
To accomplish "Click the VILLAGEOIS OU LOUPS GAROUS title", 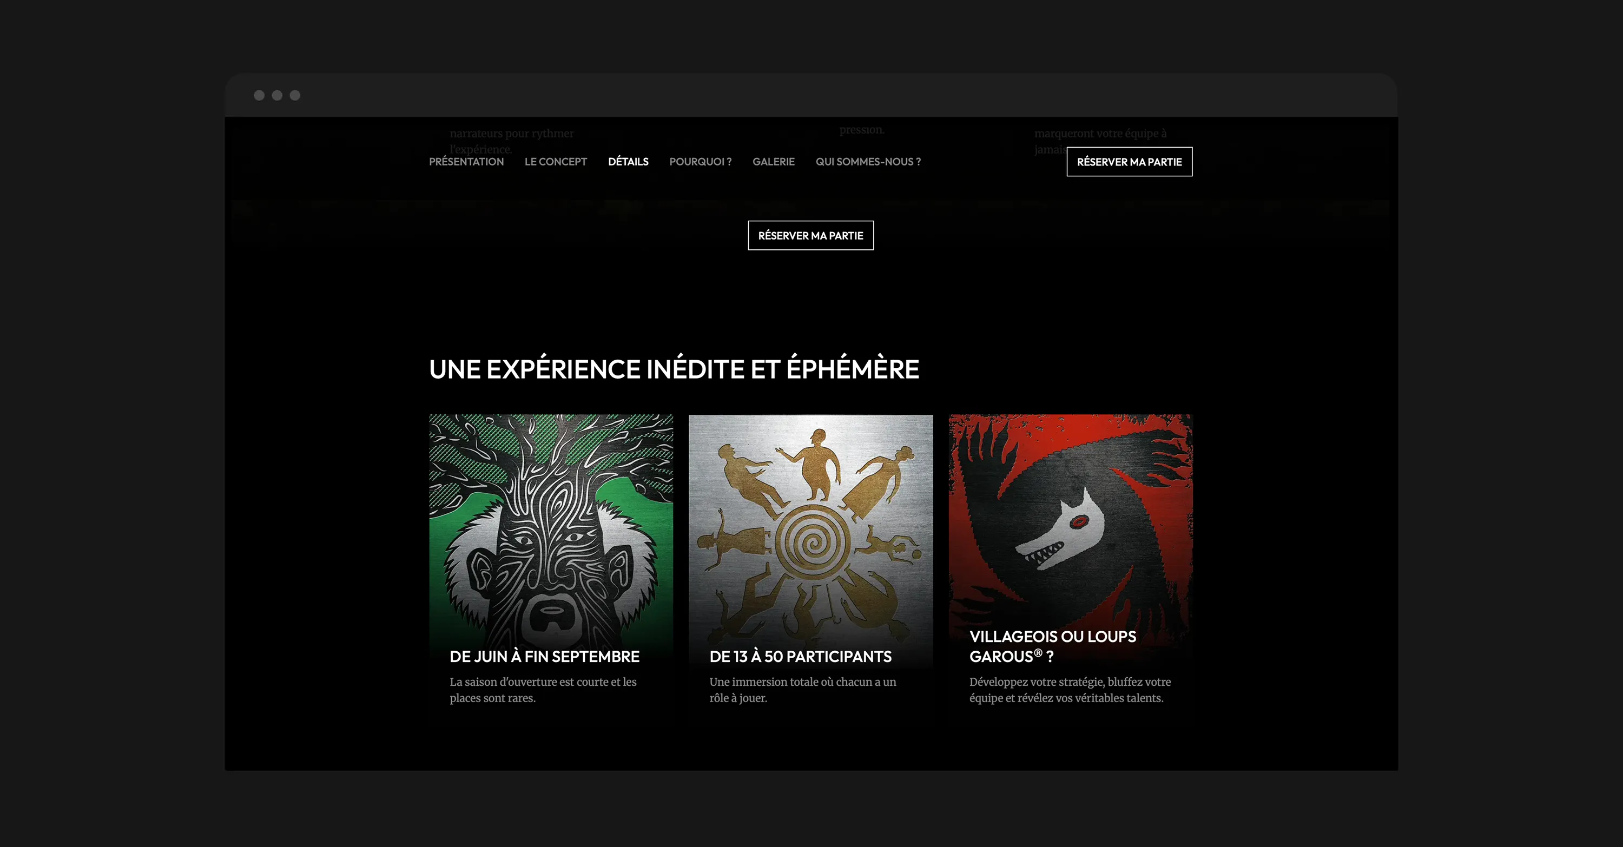I will pos(1053,646).
